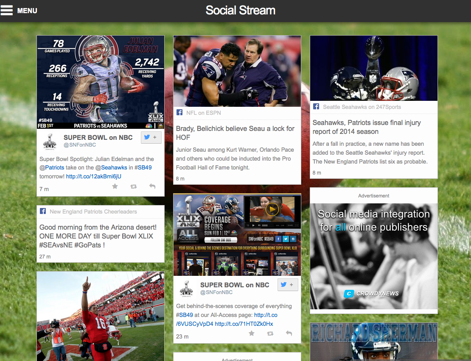Open @SNFonNBC handle on All-Access tweet
471x361 pixels.
click(x=216, y=292)
